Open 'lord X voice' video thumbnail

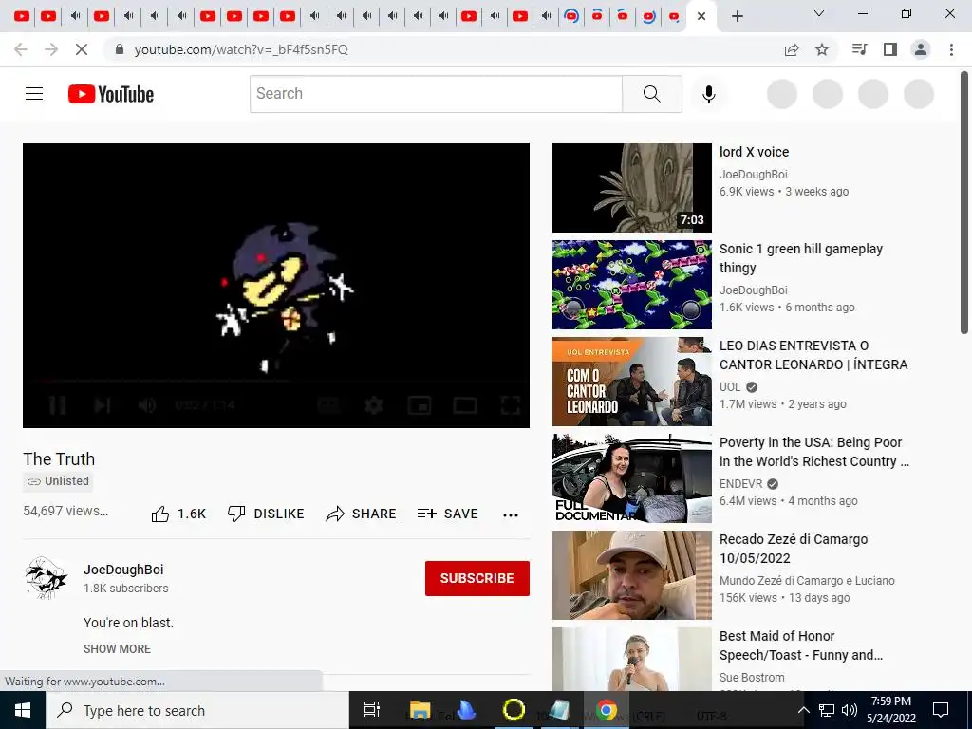point(631,188)
